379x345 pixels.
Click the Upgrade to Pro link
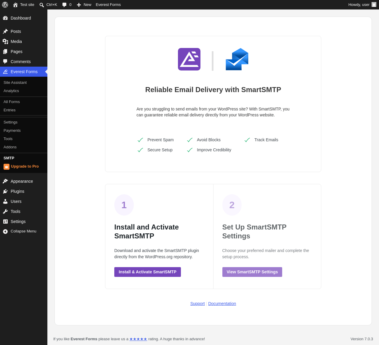[x=25, y=166]
